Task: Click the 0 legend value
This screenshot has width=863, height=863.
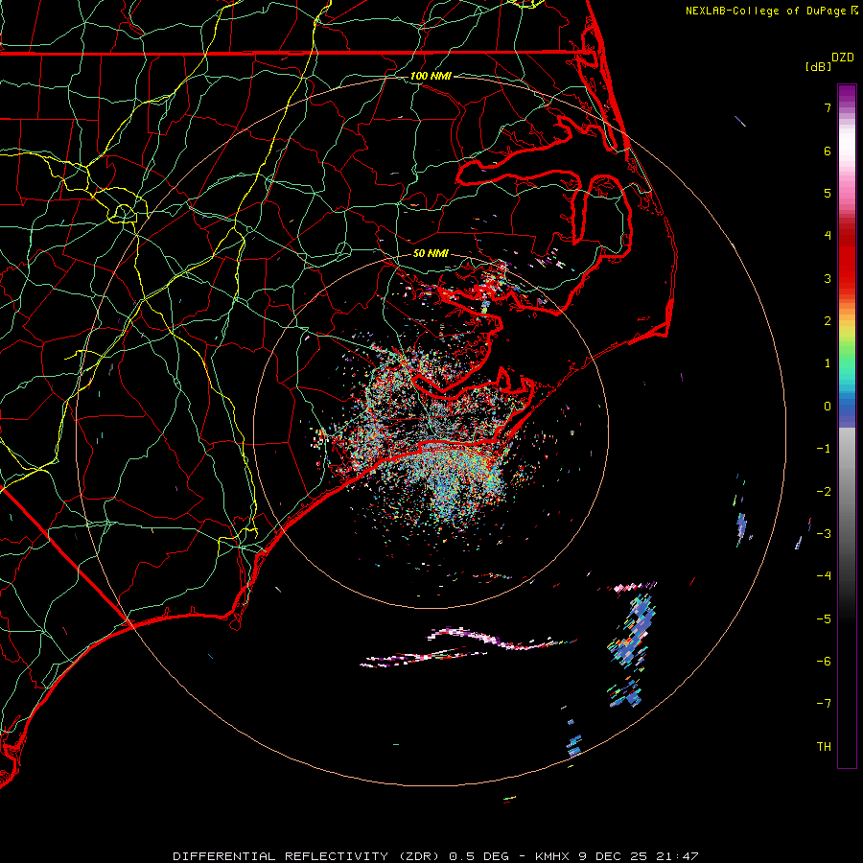Action: (828, 407)
